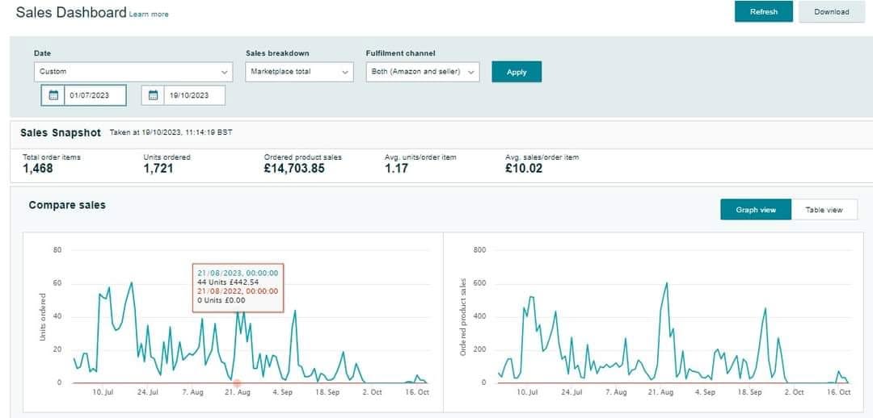Click the end date field 19/10/2023
The height and width of the screenshot is (418, 873).
[195, 95]
